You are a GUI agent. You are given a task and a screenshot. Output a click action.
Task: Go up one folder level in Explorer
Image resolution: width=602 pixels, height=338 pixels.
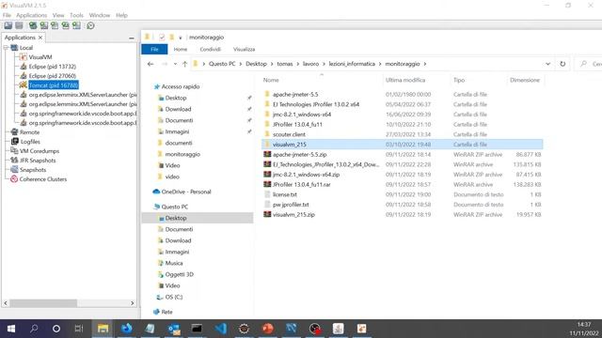click(x=184, y=64)
